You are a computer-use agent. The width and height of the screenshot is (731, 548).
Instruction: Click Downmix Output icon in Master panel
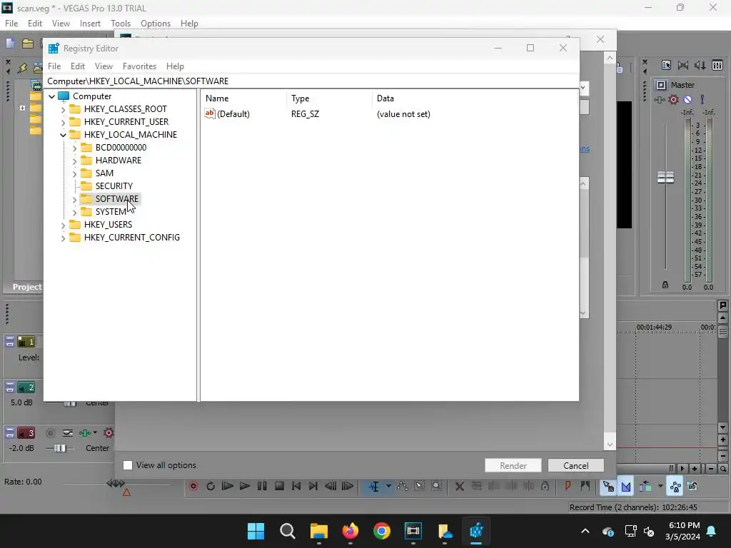[683, 65]
